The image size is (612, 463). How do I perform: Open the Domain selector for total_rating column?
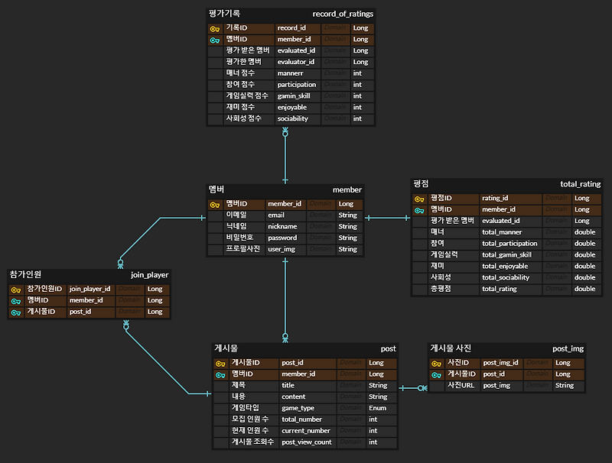(556, 289)
